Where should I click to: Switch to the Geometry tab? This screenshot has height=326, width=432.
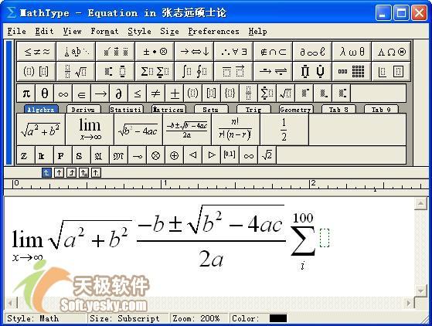(296, 109)
